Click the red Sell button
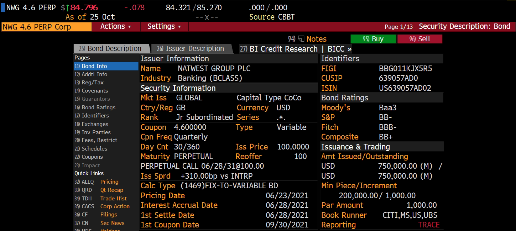516x231 pixels. tap(419, 39)
